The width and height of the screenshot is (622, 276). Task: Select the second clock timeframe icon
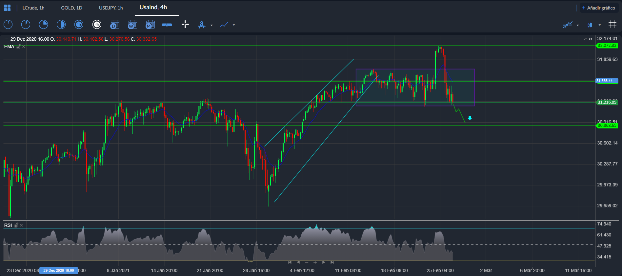(x=26, y=25)
